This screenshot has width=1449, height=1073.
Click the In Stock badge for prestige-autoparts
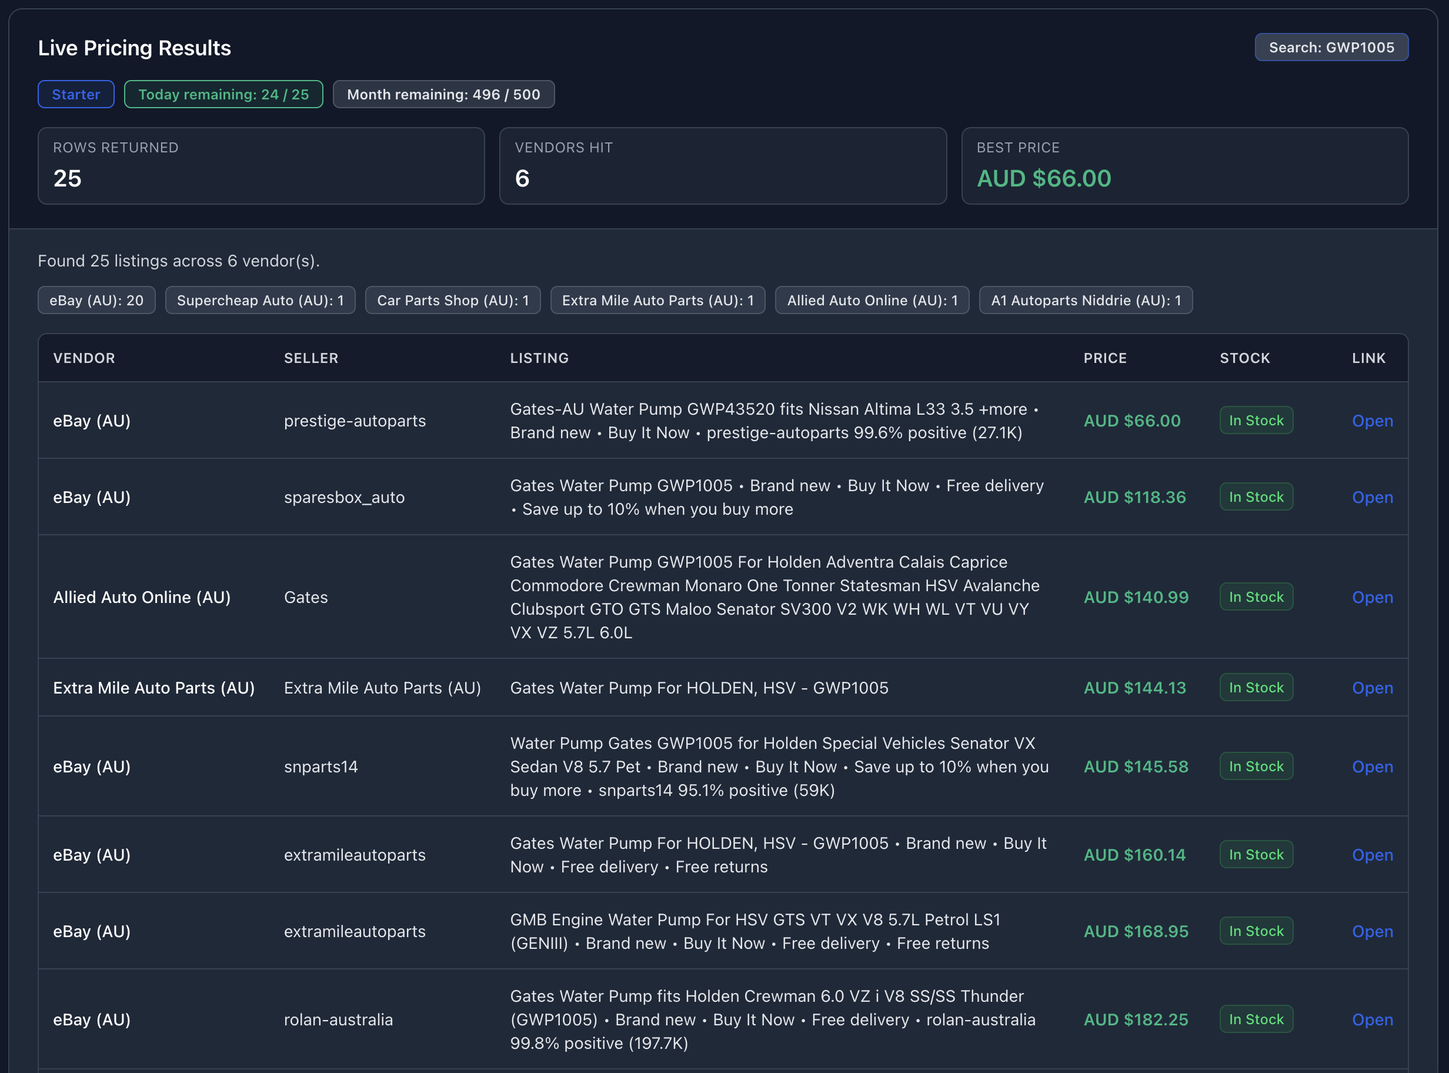coord(1256,421)
